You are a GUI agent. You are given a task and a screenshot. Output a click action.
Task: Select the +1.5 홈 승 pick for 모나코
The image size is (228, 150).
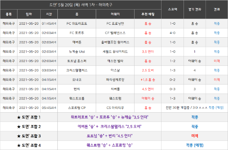148,80
